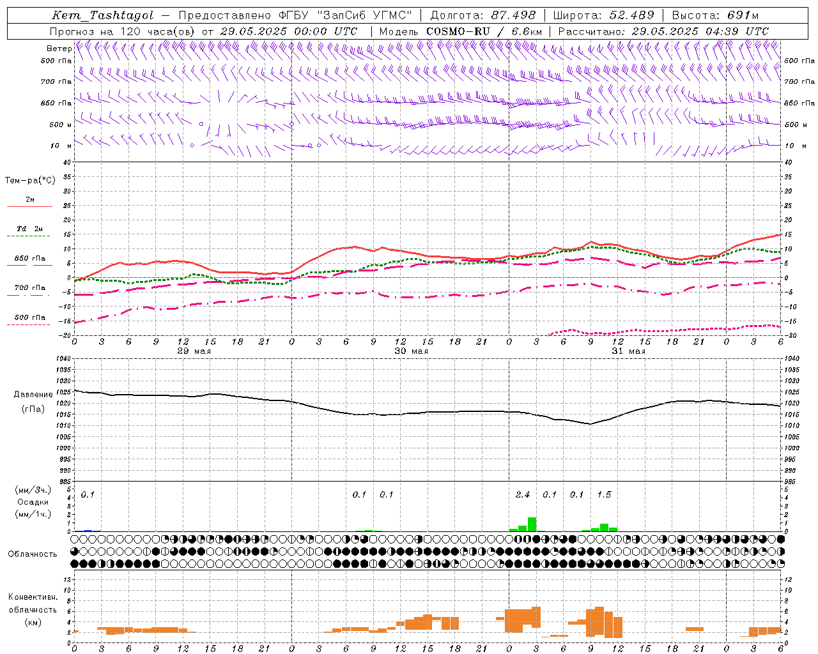Click the 'Осадки' precipitation label
This screenshot has height=654, width=818.
pos(33,502)
